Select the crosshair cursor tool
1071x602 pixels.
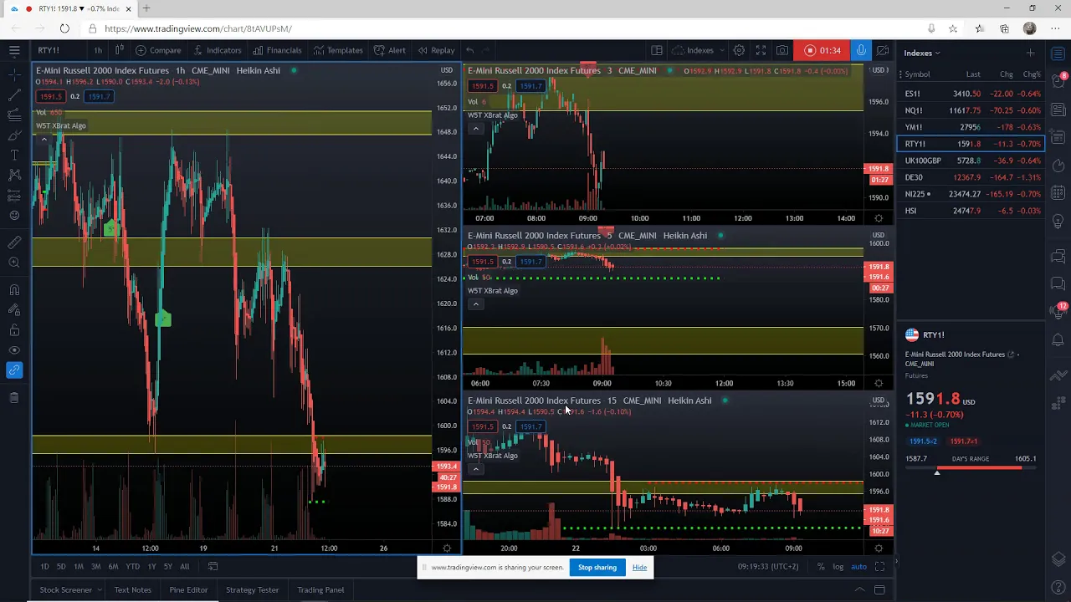pyautogui.click(x=14, y=76)
